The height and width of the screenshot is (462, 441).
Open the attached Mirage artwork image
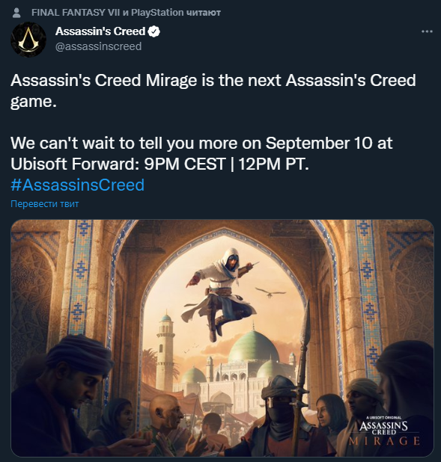pos(222,338)
